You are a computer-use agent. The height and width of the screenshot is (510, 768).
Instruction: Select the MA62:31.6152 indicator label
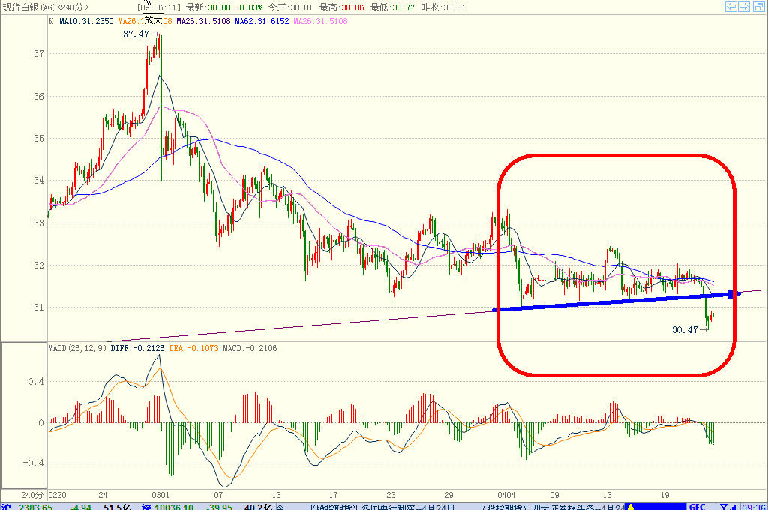pos(262,21)
